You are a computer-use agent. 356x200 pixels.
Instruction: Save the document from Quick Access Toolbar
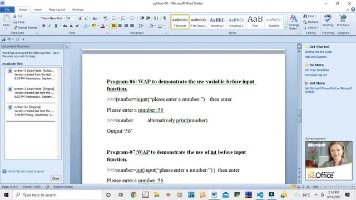pyautogui.click(x=3, y=39)
